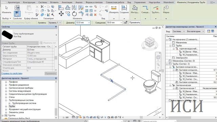Select the Join Geometry tool

click(42, 15)
